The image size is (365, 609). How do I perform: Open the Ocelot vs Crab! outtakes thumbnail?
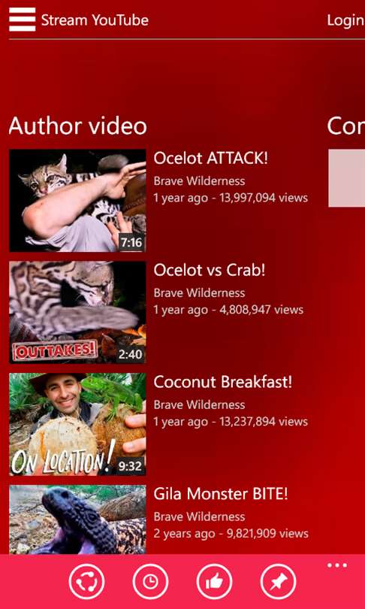click(x=77, y=312)
